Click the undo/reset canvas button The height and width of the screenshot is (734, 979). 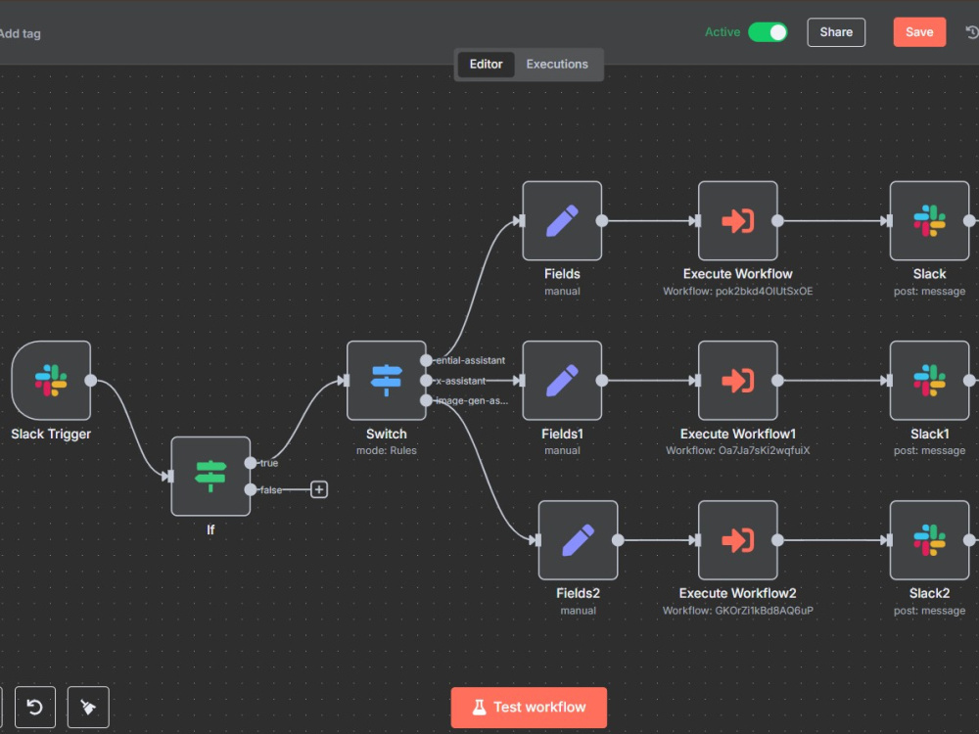pyautogui.click(x=35, y=707)
